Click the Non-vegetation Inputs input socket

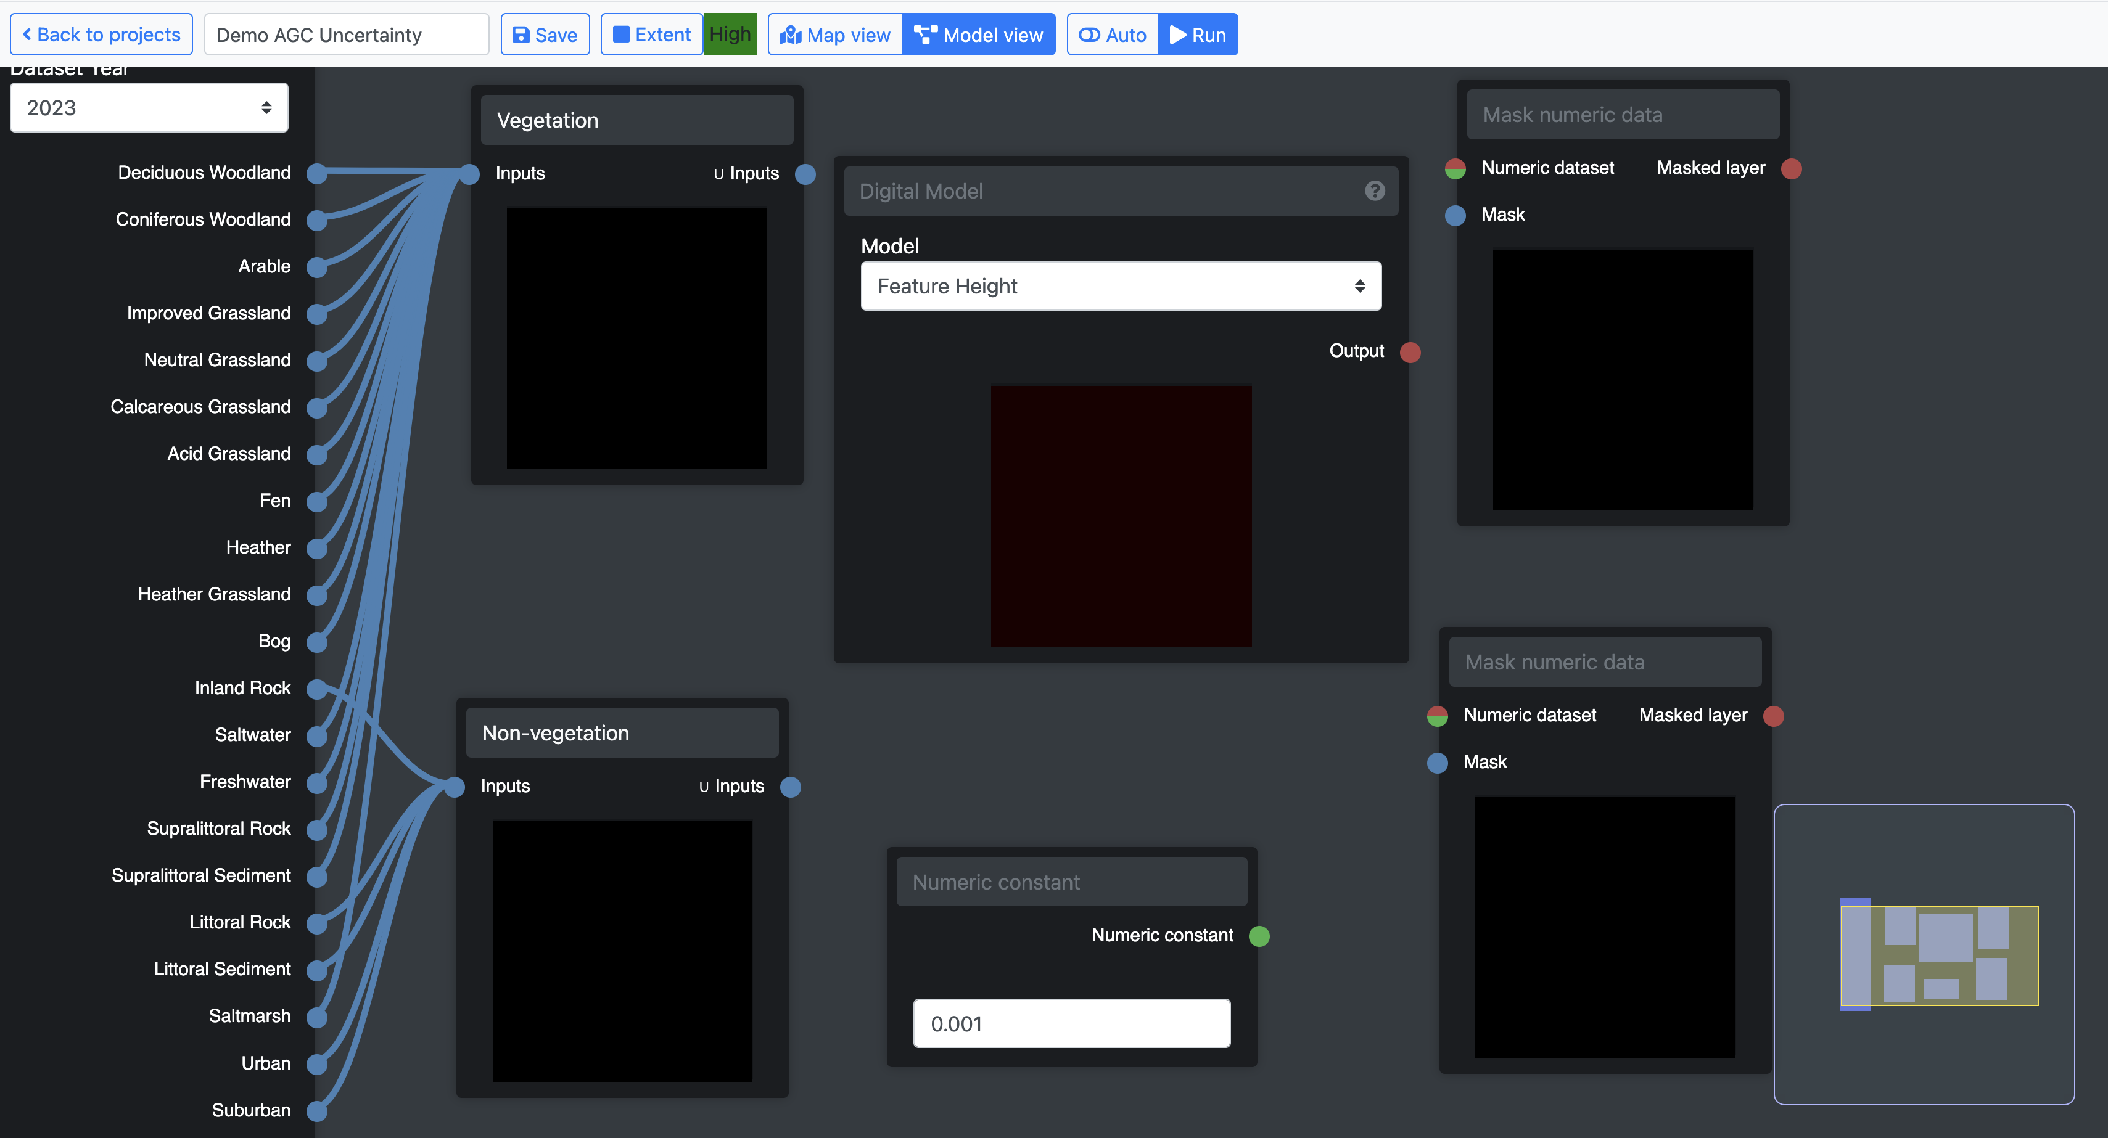click(x=455, y=787)
